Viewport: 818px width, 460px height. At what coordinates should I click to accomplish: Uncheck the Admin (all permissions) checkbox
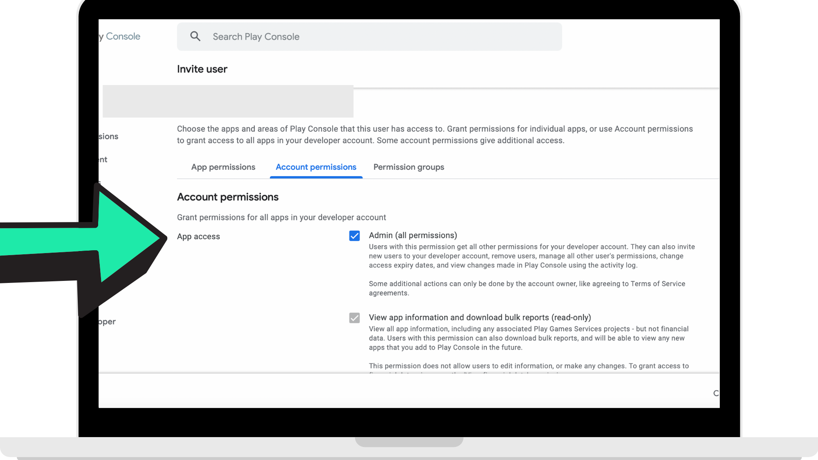354,236
